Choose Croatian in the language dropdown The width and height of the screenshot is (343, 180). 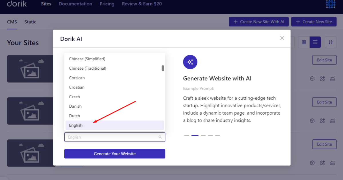tap(115, 87)
